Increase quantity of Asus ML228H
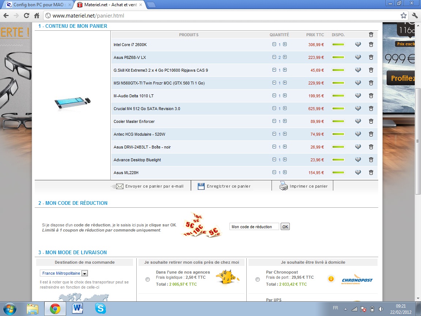Viewport: 421px width, 316px height. (285, 172)
